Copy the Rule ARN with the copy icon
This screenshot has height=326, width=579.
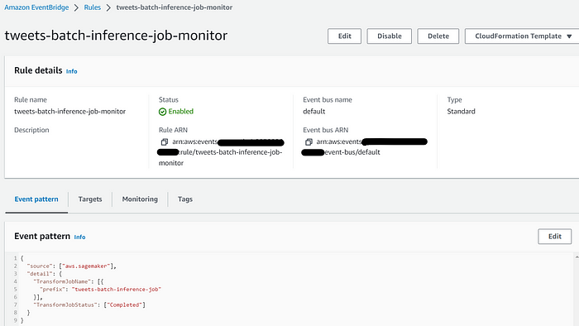pyautogui.click(x=165, y=141)
